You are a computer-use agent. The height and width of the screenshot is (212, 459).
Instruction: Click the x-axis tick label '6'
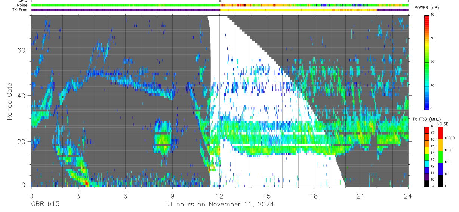pyautogui.click(x=125, y=196)
